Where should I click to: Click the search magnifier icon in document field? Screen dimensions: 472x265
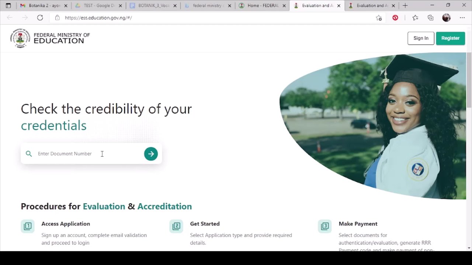(x=29, y=153)
